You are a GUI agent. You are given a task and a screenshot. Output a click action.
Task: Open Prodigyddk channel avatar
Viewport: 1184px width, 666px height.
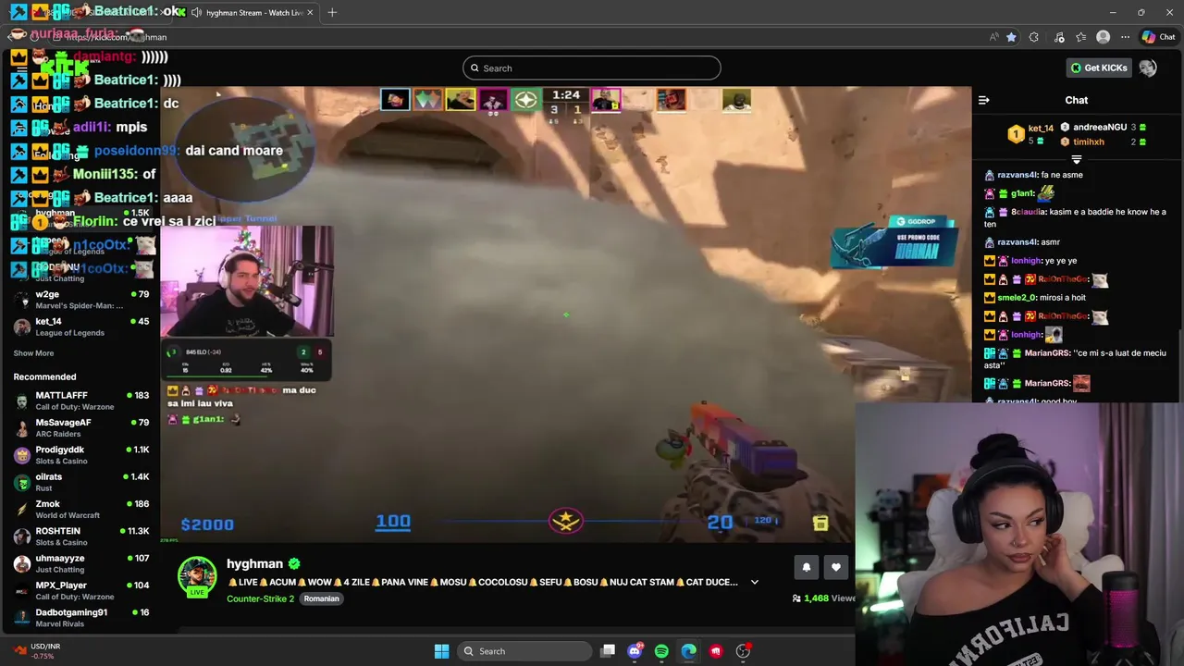[22, 455]
